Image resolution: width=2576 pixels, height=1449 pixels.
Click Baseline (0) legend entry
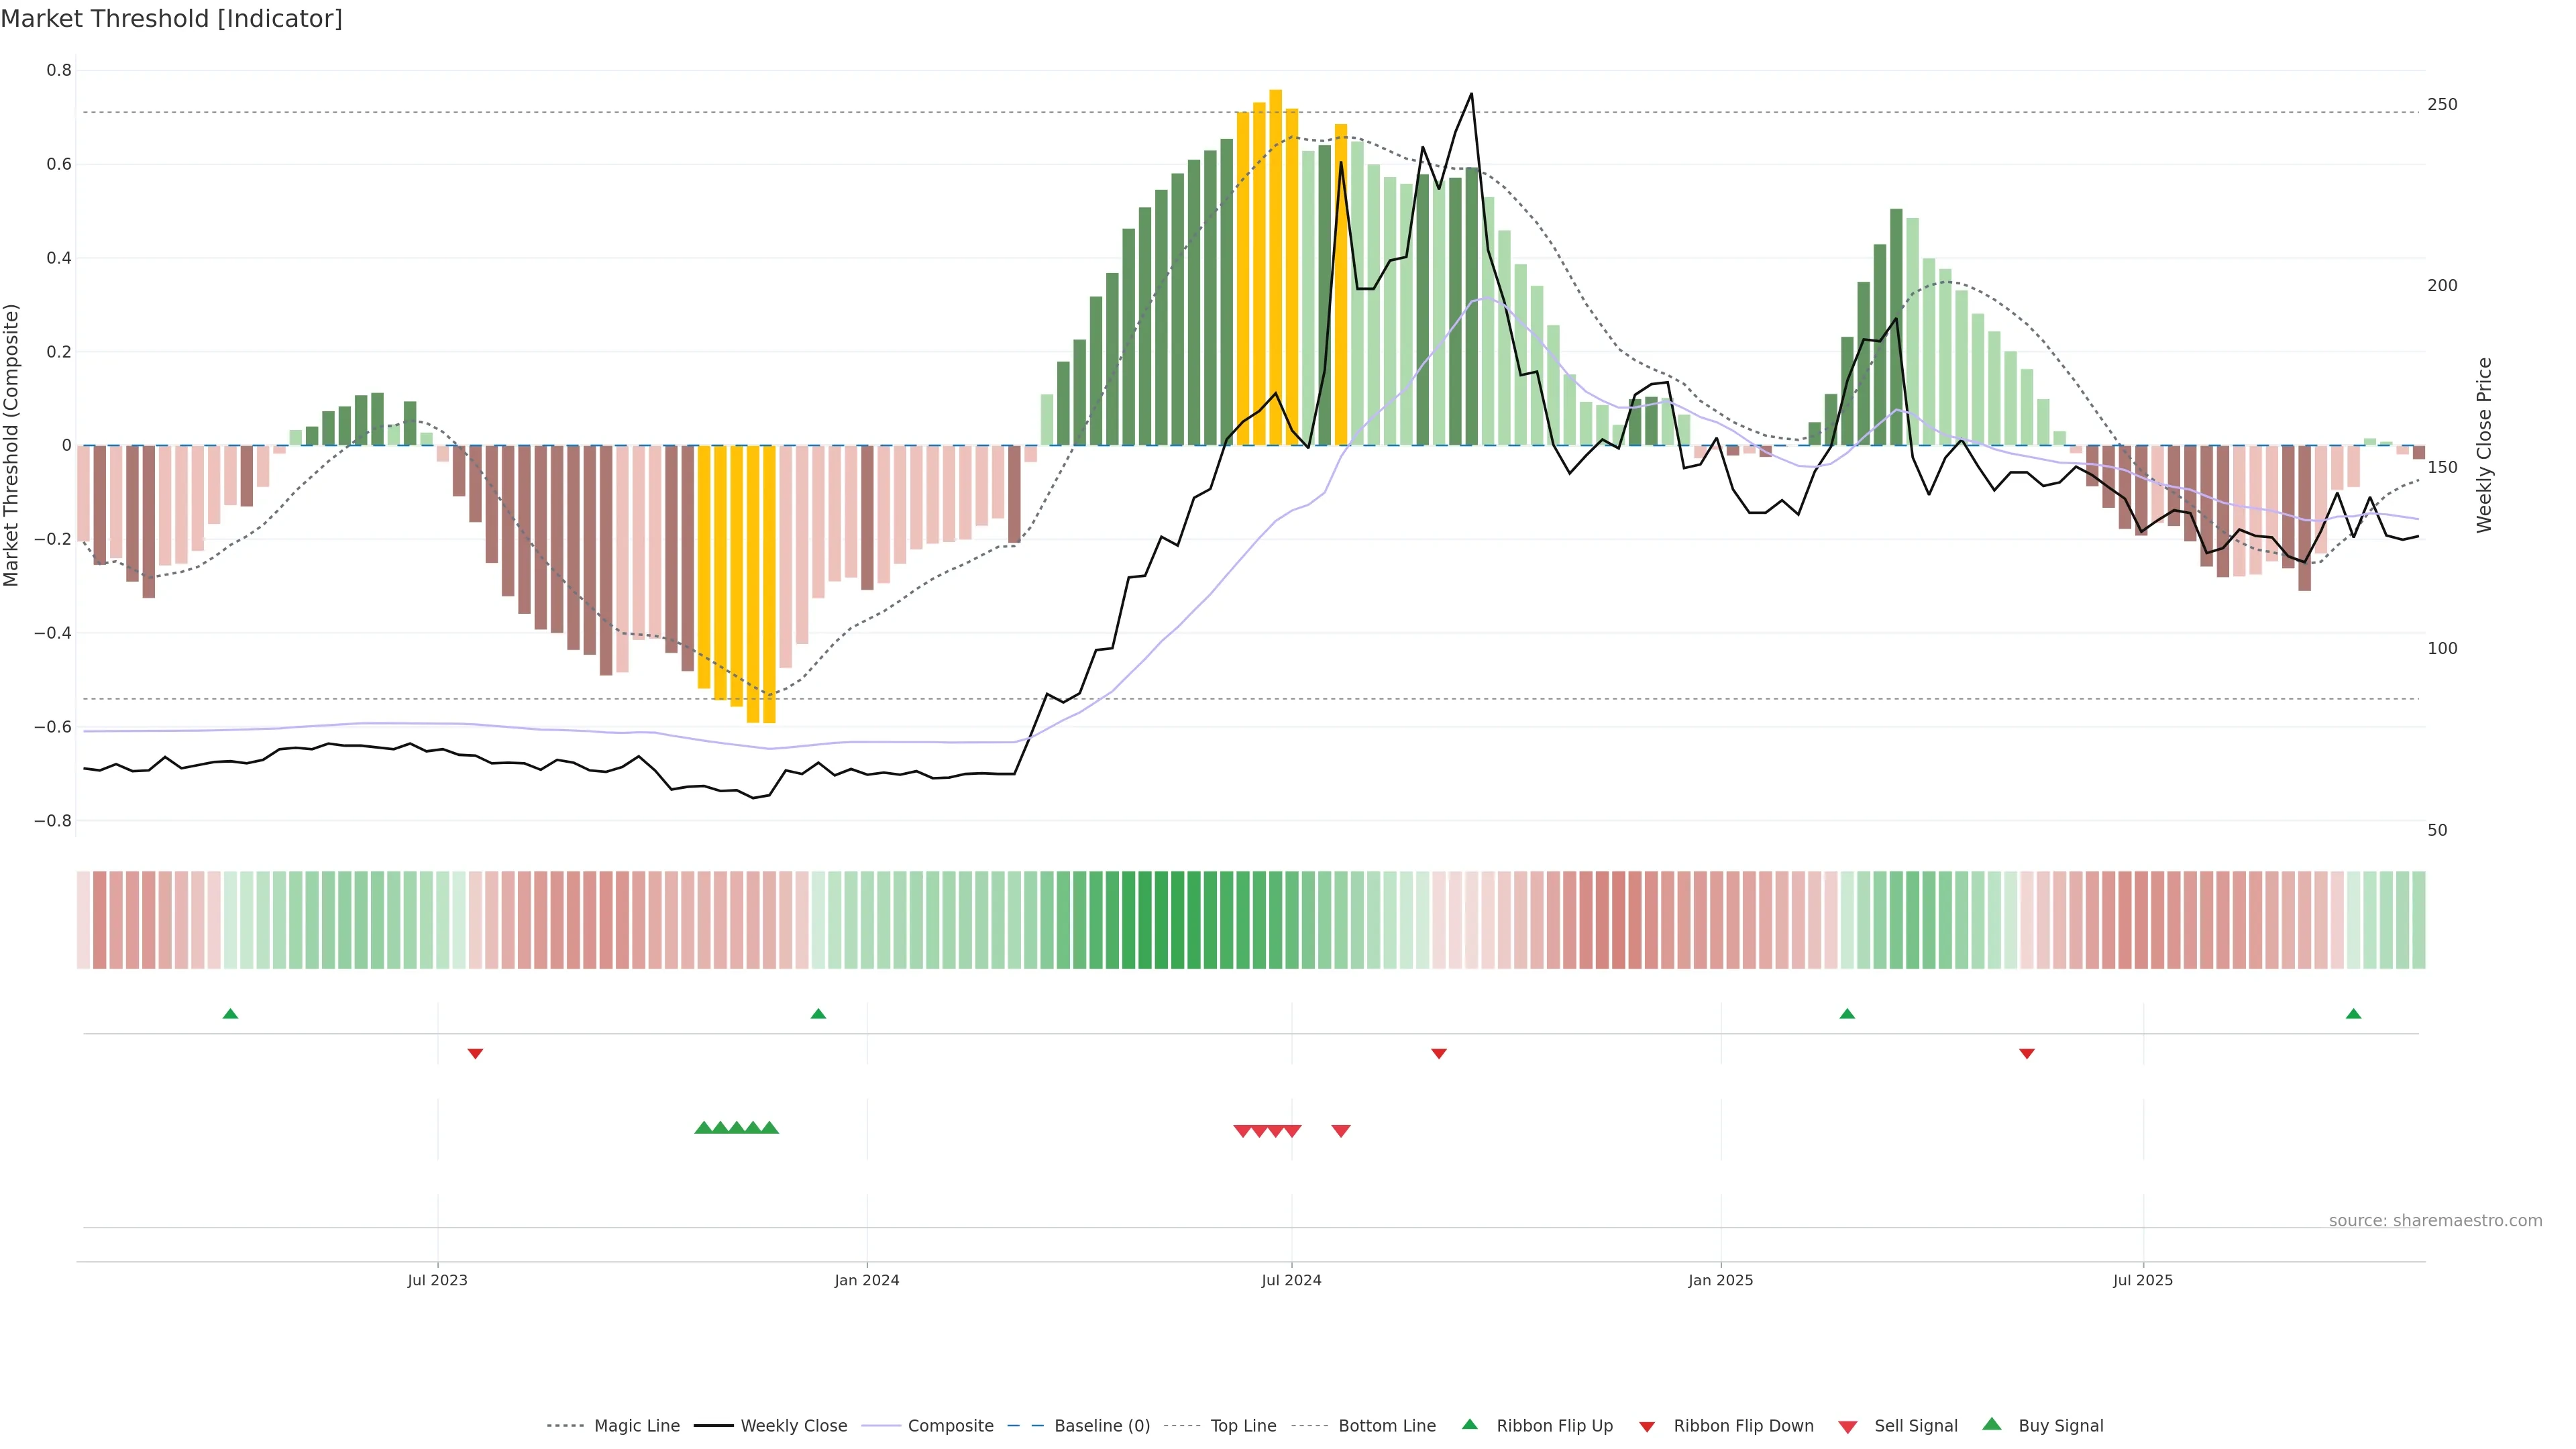click(x=1101, y=1426)
